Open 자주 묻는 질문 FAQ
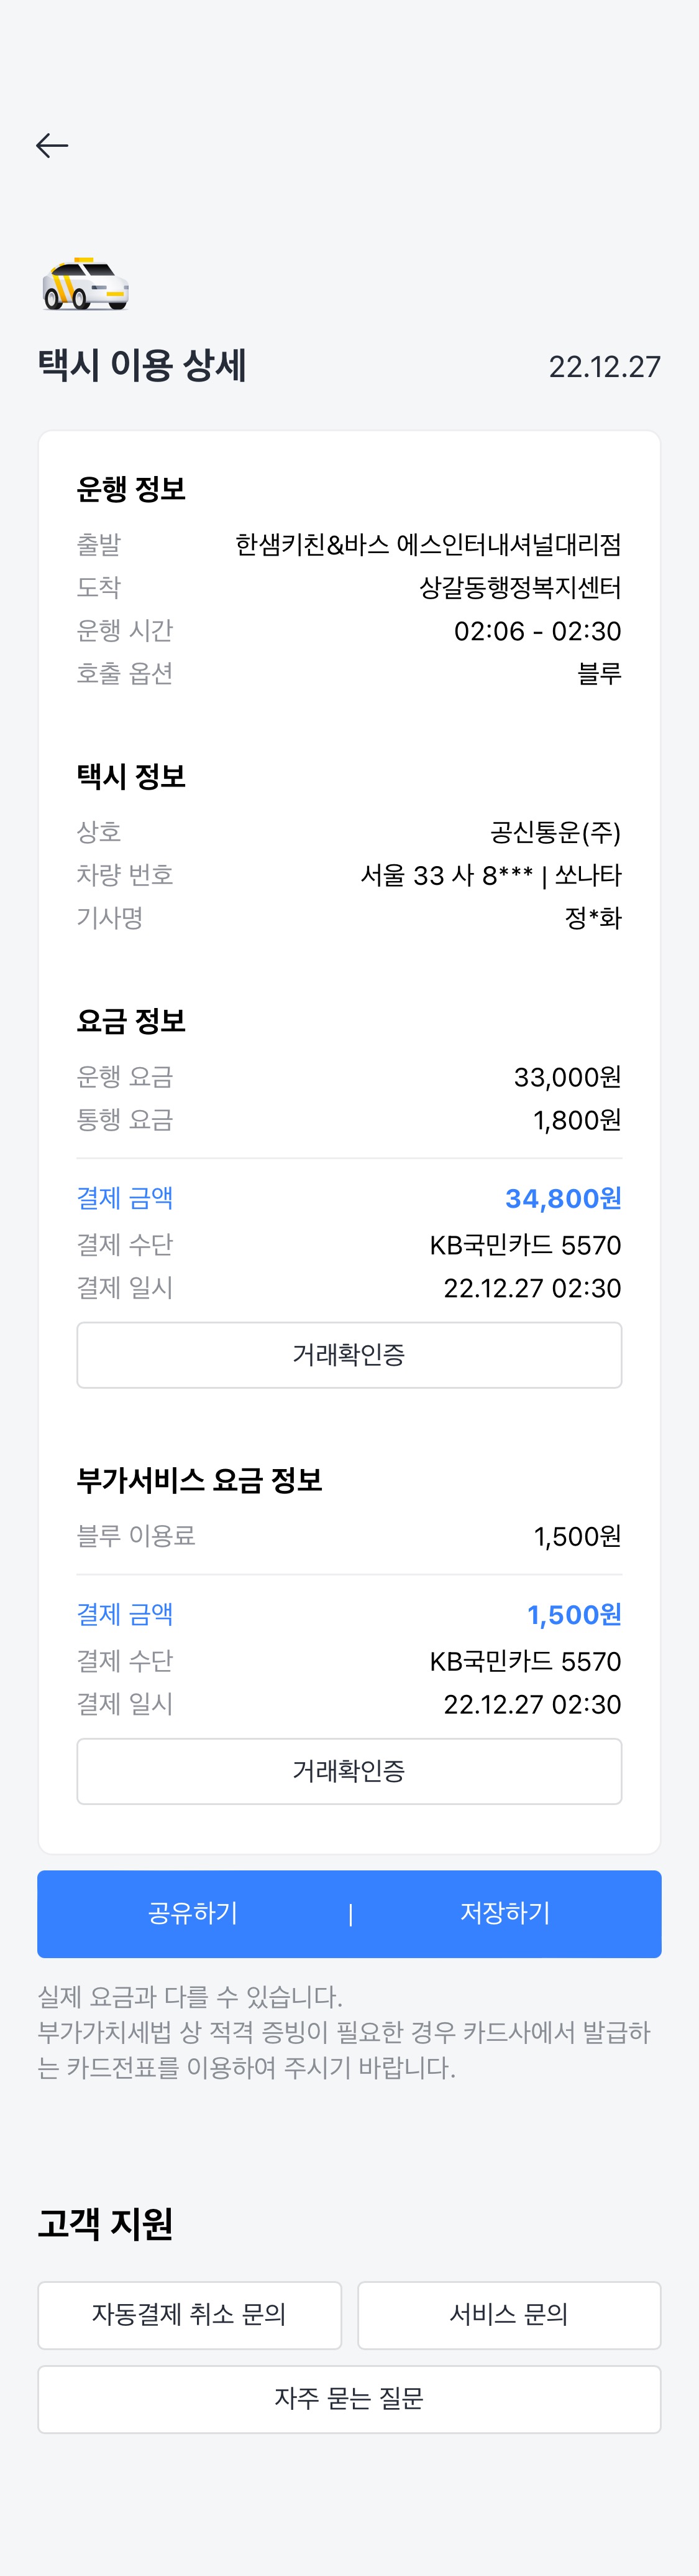The image size is (699, 2576). tap(349, 2398)
